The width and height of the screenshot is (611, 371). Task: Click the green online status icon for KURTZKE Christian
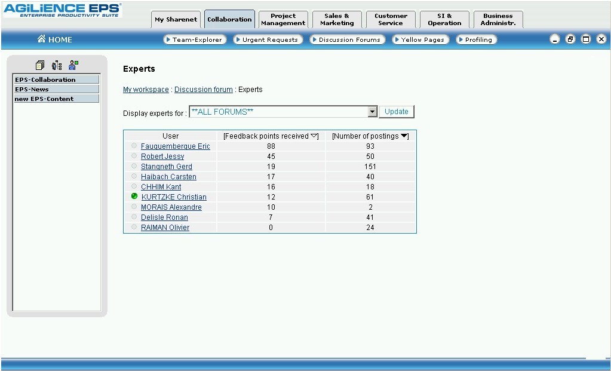(x=134, y=197)
